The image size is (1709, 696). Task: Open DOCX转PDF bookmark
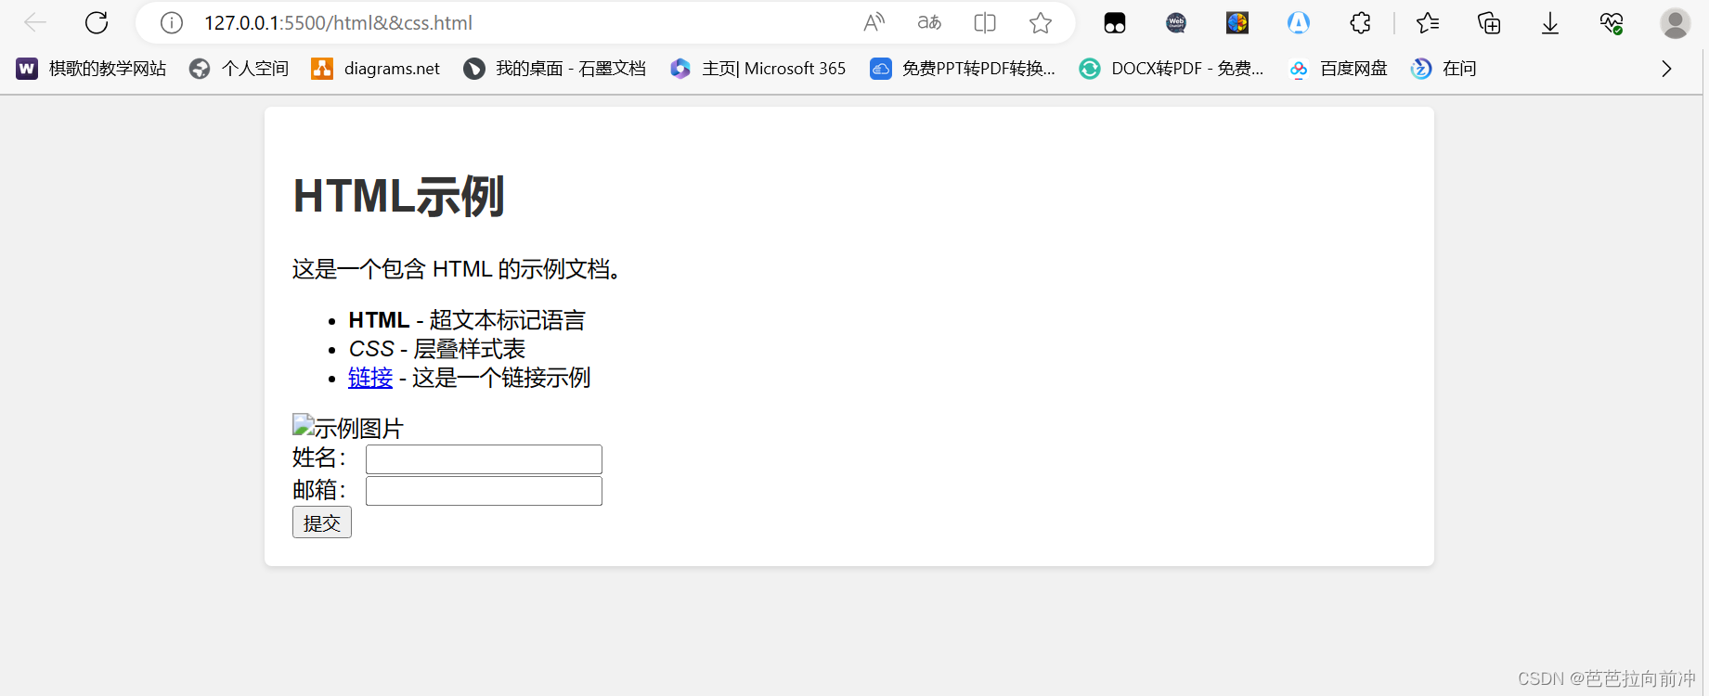(x=1172, y=69)
